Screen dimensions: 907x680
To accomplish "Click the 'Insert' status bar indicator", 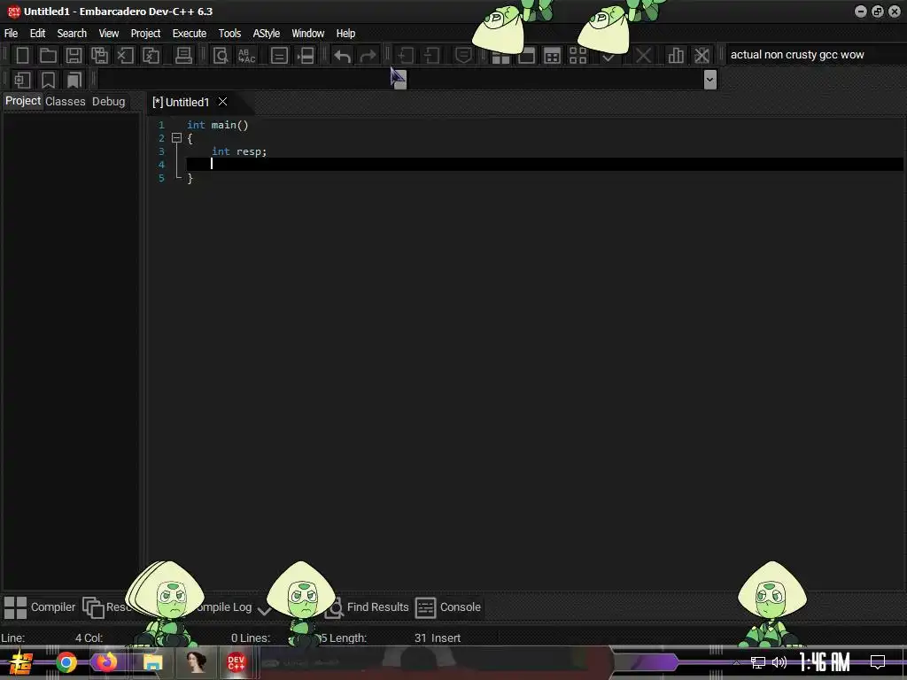I will pos(446,638).
